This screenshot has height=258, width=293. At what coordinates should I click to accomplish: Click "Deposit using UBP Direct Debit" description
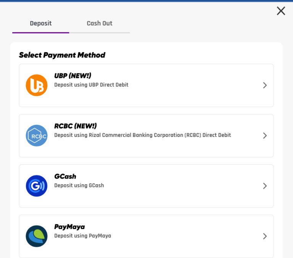(x=91, y=85)
